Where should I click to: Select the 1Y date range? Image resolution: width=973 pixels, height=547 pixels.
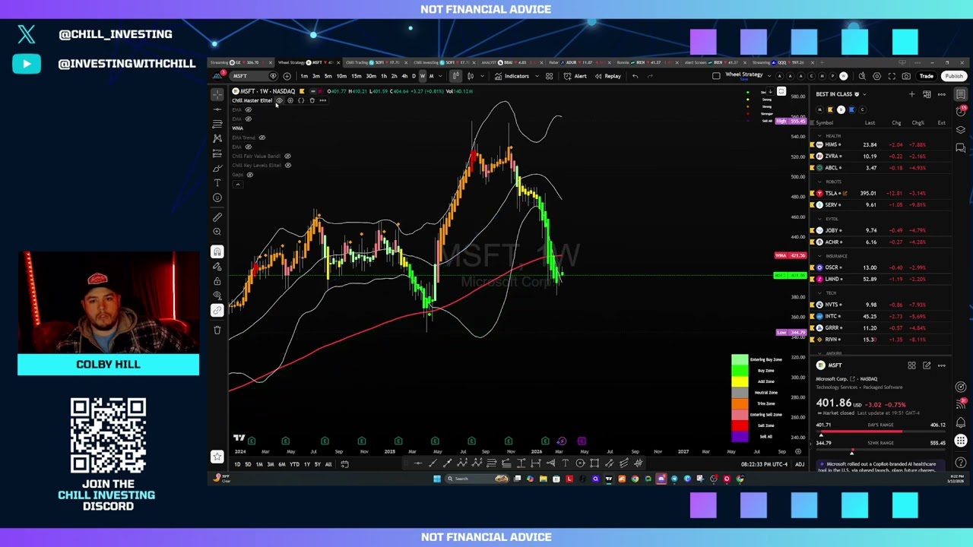point(307,464)
